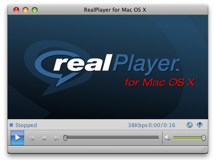Click the 38Kbps bitrate readout
216x160 pixels.
click(137, 125)
